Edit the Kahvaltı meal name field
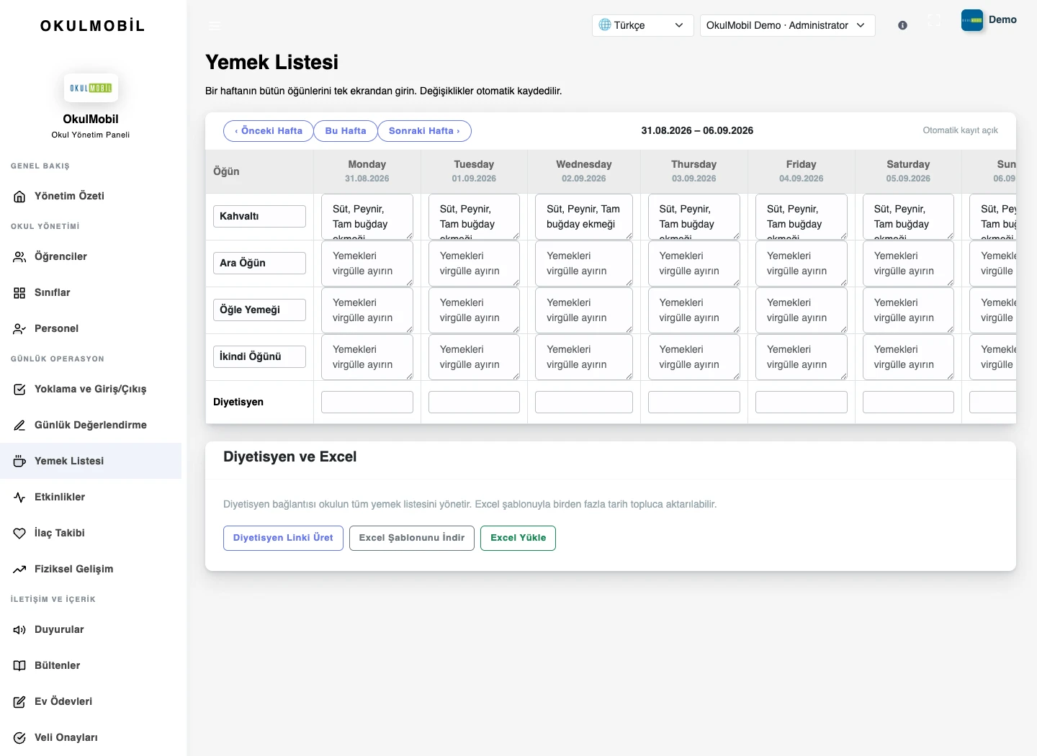Screen dimensions: 1037x756 (259, 216)
